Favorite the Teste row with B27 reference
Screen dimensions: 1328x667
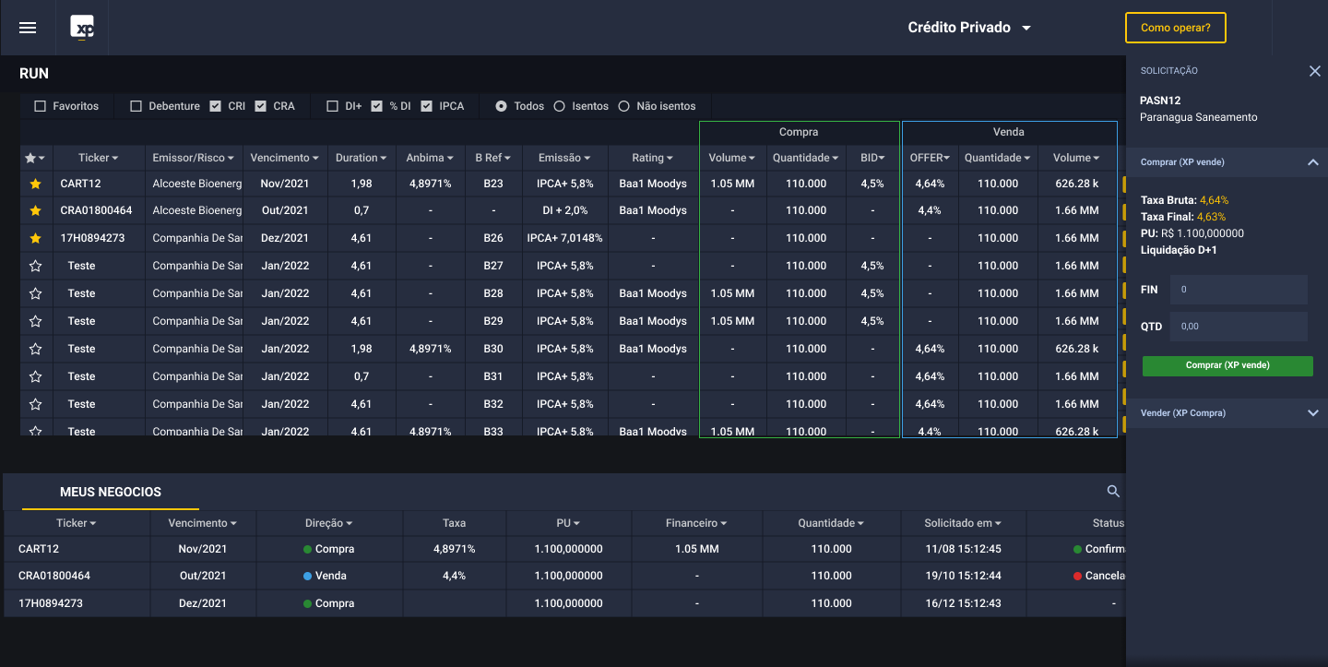[x=36, y=266]
